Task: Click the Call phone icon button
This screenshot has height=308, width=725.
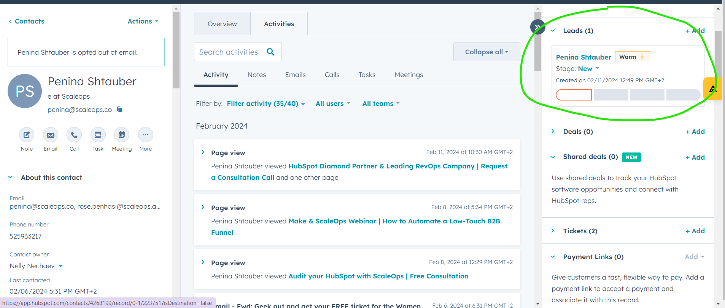Action: pyautogui.click(x=74, y=135)
